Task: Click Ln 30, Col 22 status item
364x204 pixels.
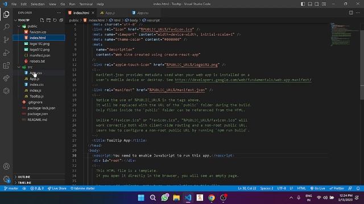Action: pos(247,188)
